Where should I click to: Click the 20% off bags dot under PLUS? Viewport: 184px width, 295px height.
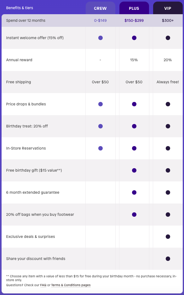(x=134, y=214)
